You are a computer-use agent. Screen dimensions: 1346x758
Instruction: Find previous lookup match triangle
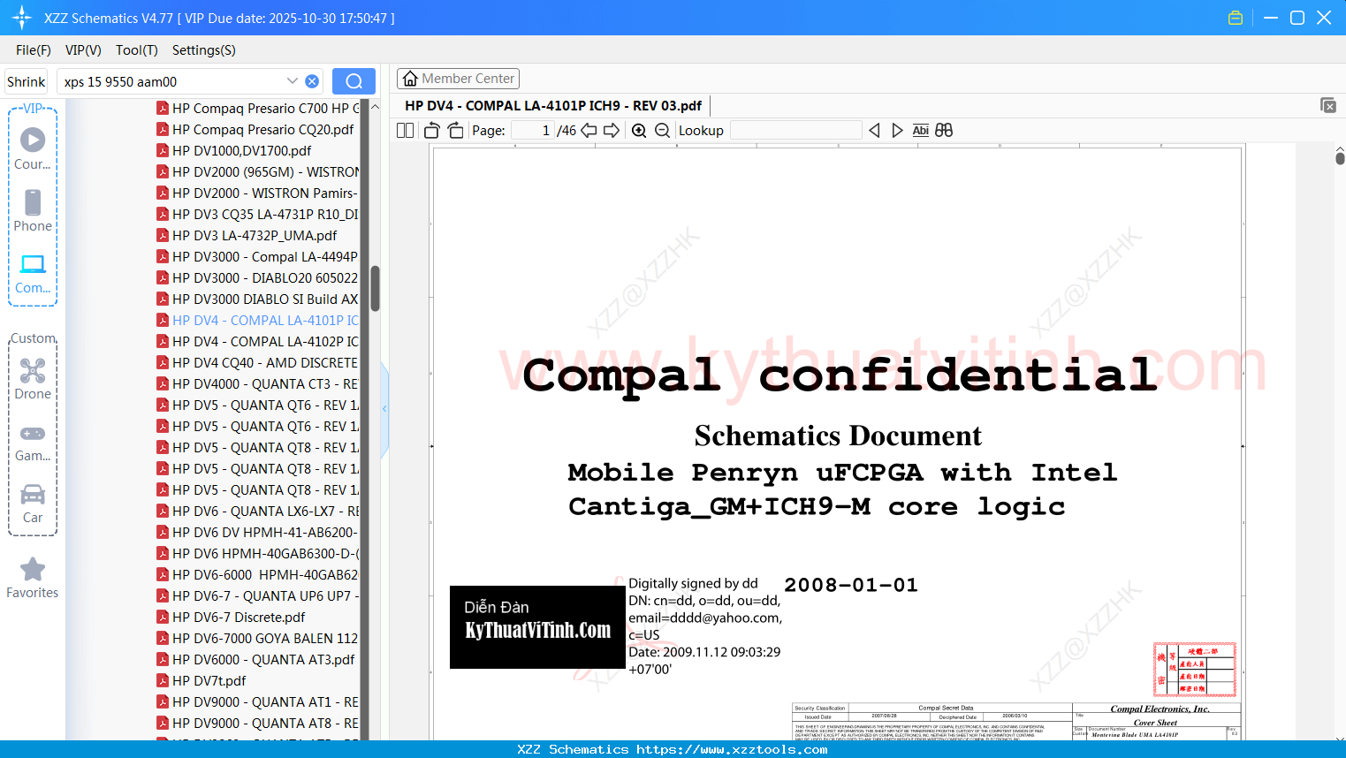tap(874, 130)
